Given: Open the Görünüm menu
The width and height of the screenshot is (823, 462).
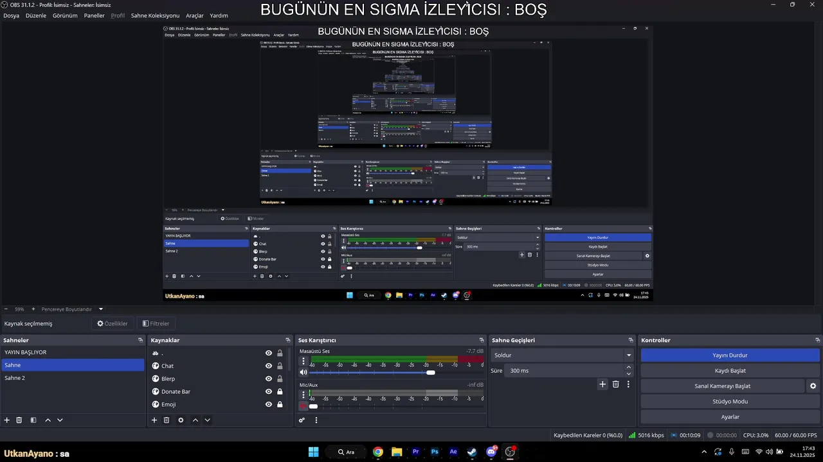Looking at the screenshot, I should point(65,15).
